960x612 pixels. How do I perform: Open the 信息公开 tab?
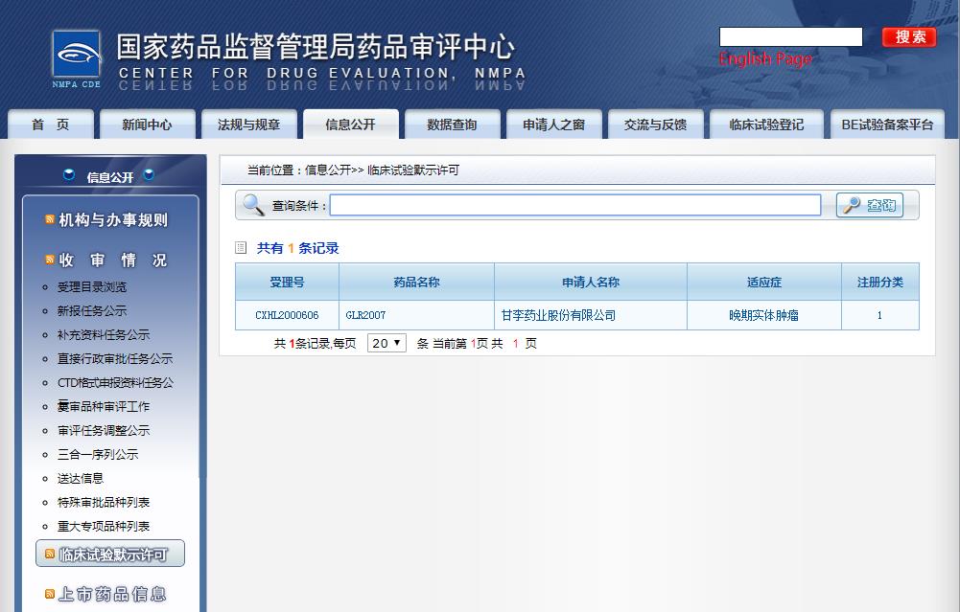point(350,125)
